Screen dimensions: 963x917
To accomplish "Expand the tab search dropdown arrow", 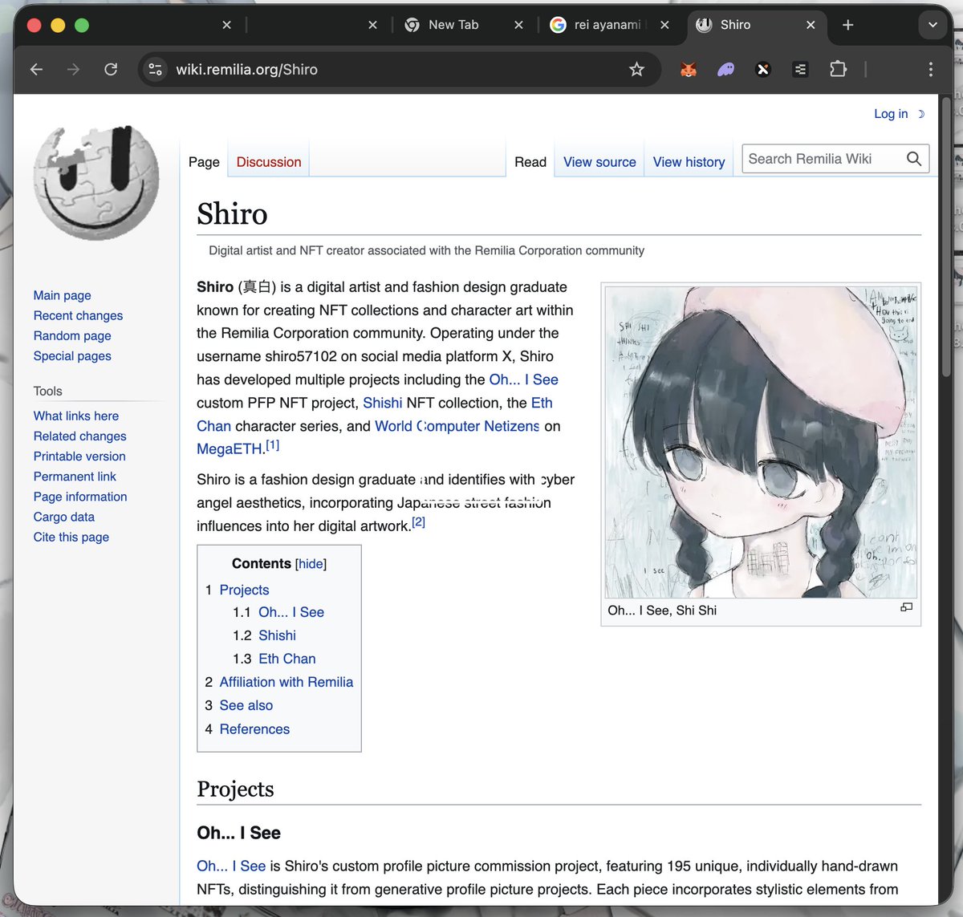I will (933, 25).
